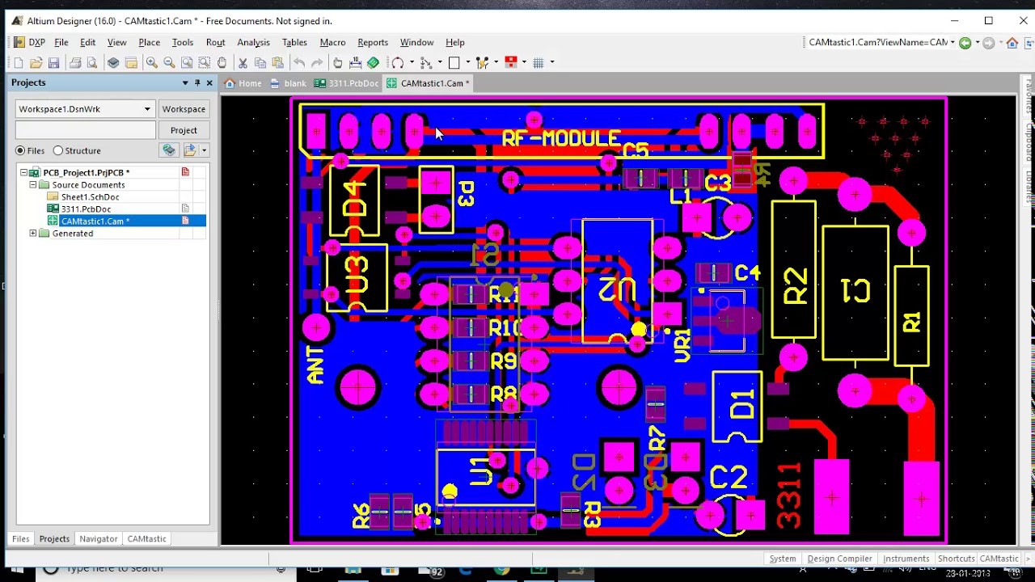
Task: Click the Workspace button in Projects panel
Action: (184, 109)
